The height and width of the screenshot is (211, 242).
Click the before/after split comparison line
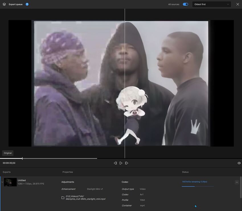125,83
